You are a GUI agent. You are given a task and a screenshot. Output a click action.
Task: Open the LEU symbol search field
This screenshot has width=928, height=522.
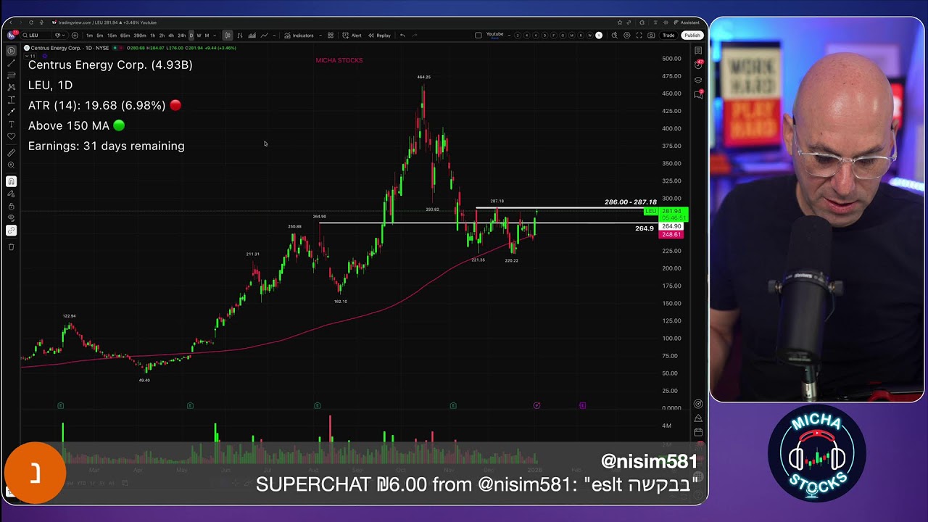35,35
